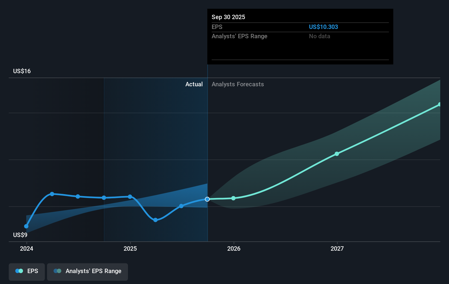Image resolution: width=449 pixels, height=284 pixels.
Task: Click the 2026 forecast data point
Action: (233, 198)
